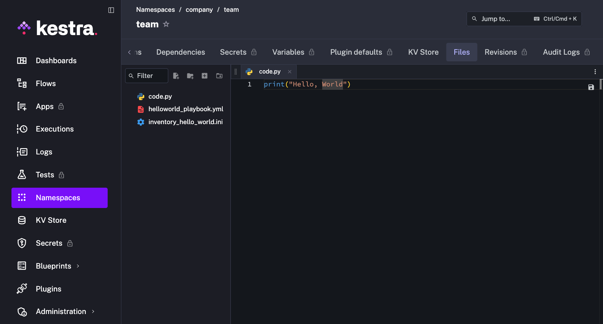603x324 pixels.
Task: Click the Tests flask icon
Action: [22, 174]
